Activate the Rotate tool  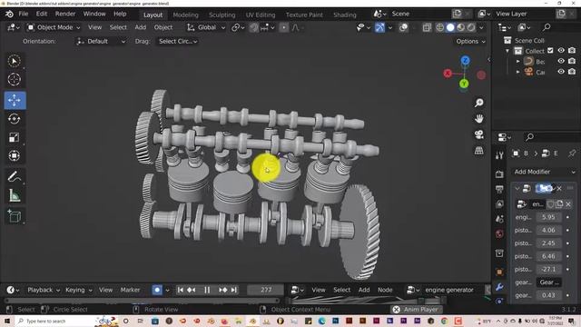[x=15, y=119]
